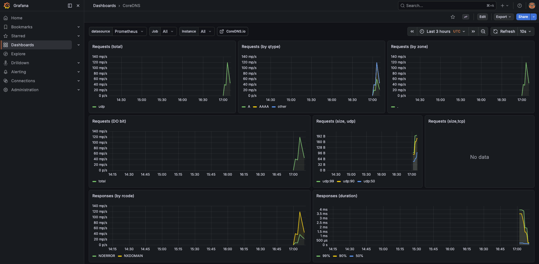
Task: Star this CoreDNS dashboard
Action: [x=453, y=17]
